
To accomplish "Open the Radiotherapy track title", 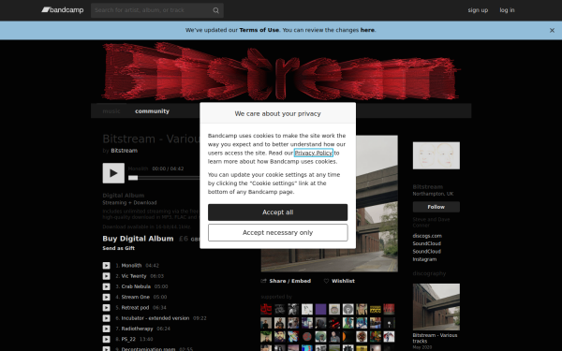I will (x=138, y=329).
